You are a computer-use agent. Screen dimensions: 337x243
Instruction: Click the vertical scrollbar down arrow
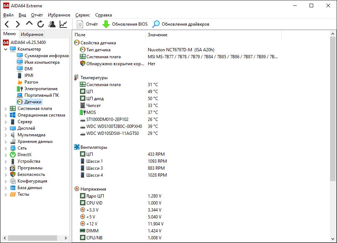click(x=333, y=239)
